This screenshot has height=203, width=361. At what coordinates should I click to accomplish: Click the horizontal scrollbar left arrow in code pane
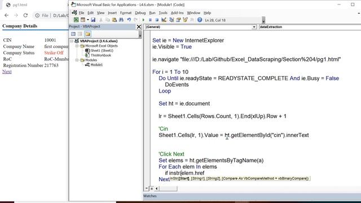[157, 188]
